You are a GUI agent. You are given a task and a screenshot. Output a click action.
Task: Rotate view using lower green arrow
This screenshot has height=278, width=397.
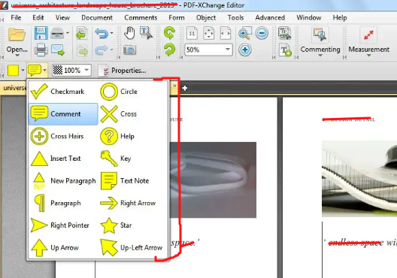(169, 50)
